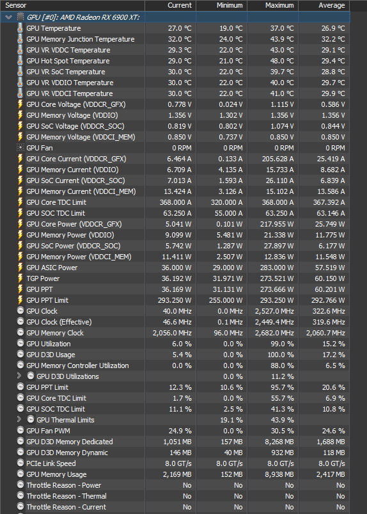Click lightning icon of GPU SoC Voltage (VDDCR_SOC)
Viewport: 367px width, 514px height.
coord(20,126)
